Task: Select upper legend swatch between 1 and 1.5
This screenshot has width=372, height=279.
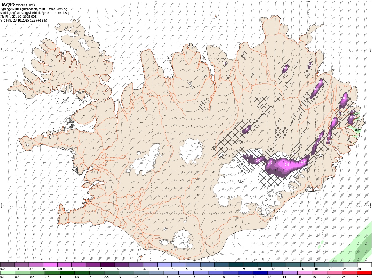Action: (x=79, y=264)
